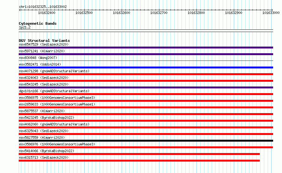The width and height of the screenshot is (282, 173).
Task: Select the red bar under nsv6325043
Action: coord(146,134)
